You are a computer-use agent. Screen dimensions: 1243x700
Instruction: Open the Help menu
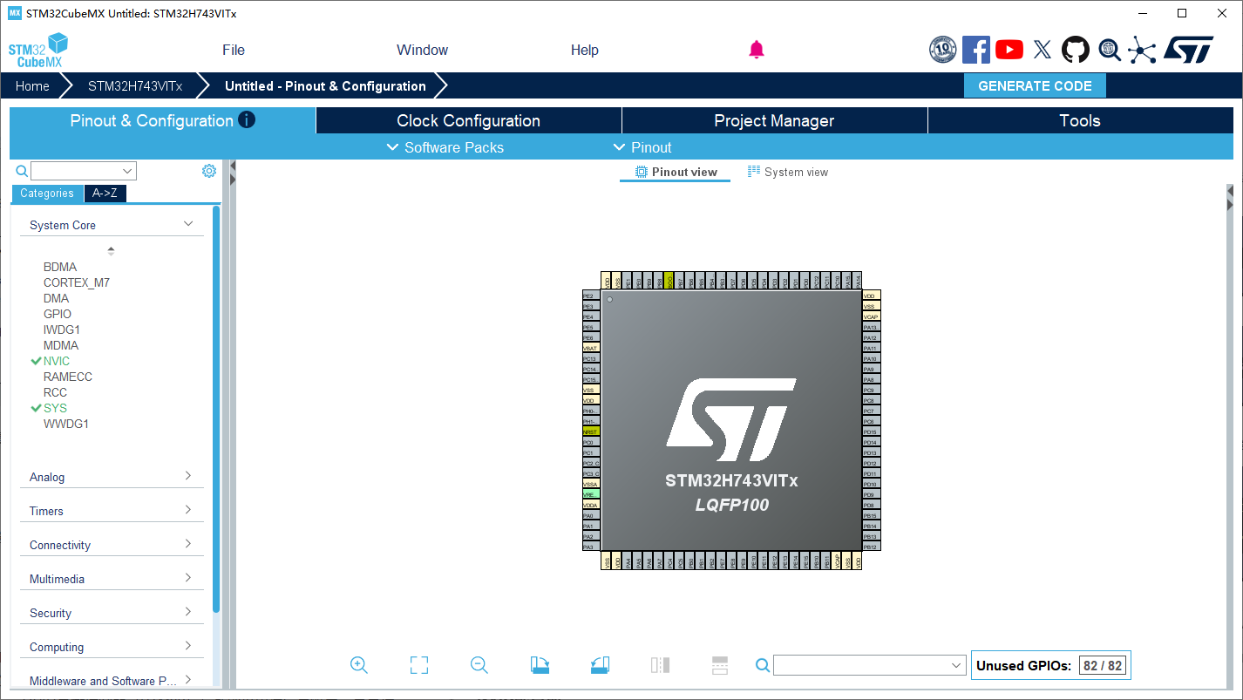click(x=585, y=50)
